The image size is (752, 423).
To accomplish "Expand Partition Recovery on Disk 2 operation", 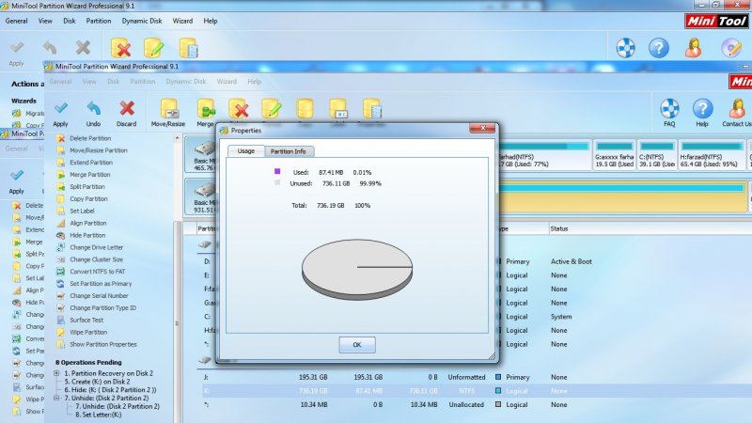I will pos(56,373).
